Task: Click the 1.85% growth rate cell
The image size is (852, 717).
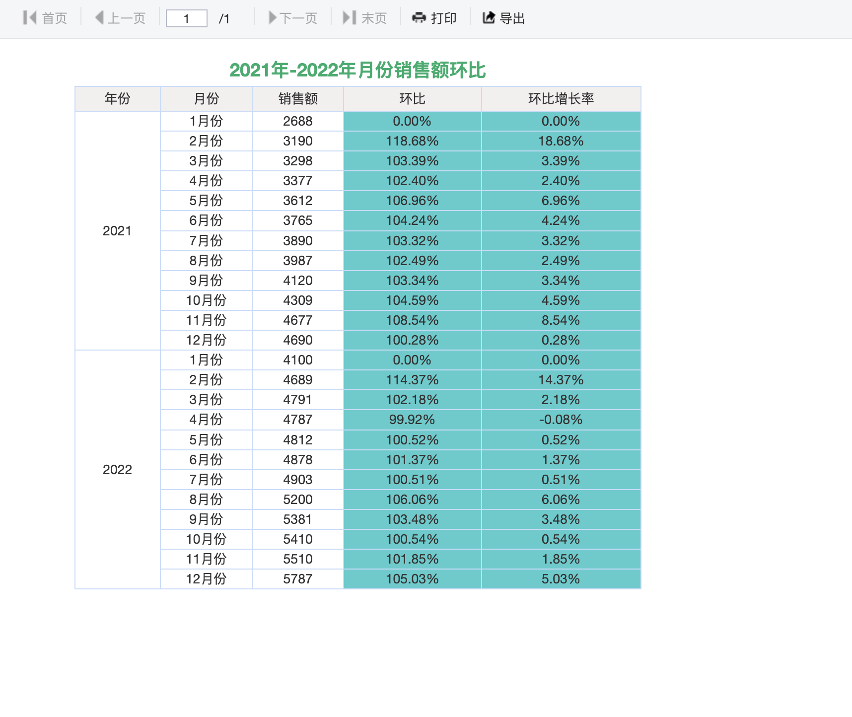Action: click(x=561, y=559)
